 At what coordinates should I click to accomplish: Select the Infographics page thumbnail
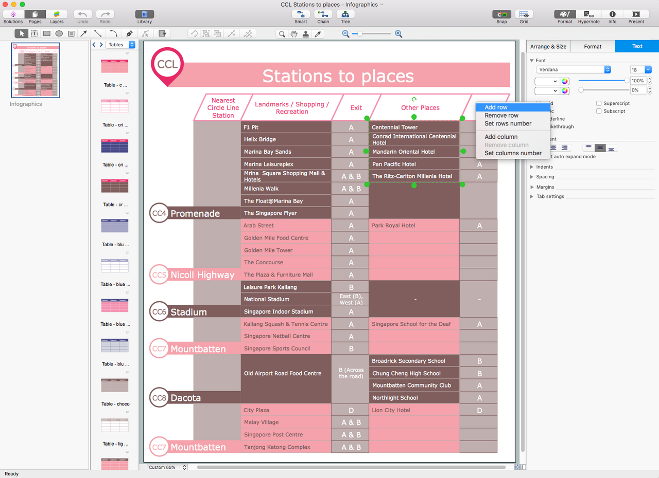[x=36, y=70]
